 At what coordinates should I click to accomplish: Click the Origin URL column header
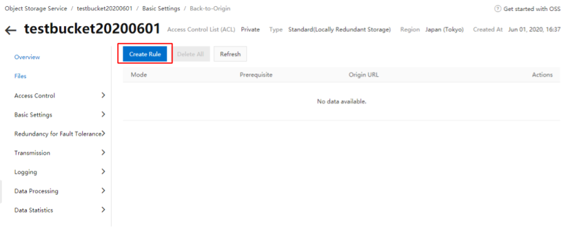(363, 75)
